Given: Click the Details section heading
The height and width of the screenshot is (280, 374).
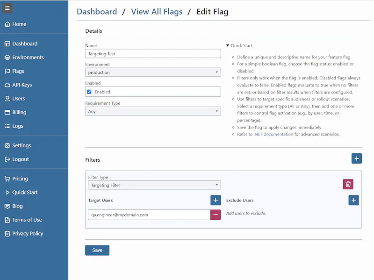Looking at the screenshot, I should coord(94,31).
